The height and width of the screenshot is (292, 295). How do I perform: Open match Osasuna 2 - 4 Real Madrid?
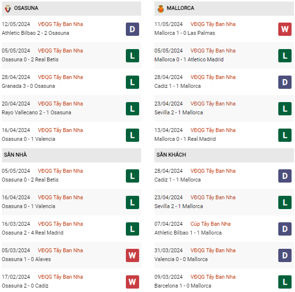click(x=32, y=233)
